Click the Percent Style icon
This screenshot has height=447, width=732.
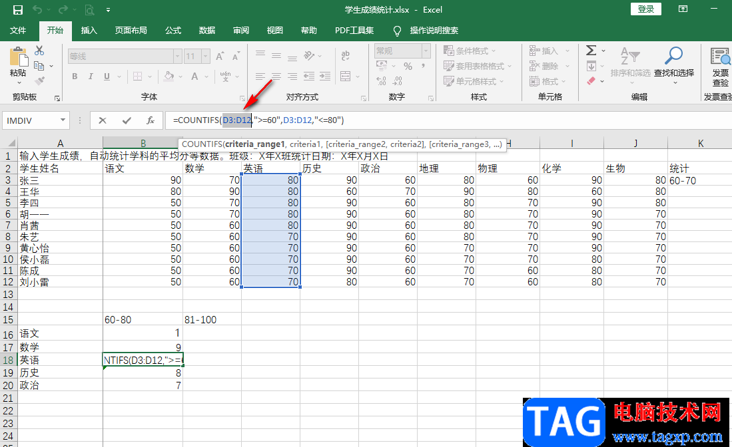pyautogui.click(x=408, y=67)
